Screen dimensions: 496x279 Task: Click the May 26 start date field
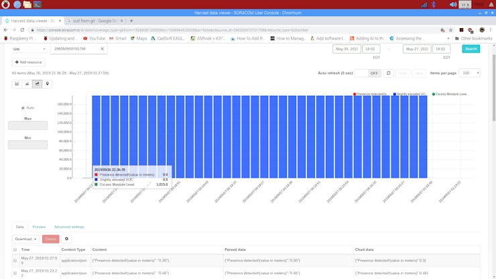[347, 49]
